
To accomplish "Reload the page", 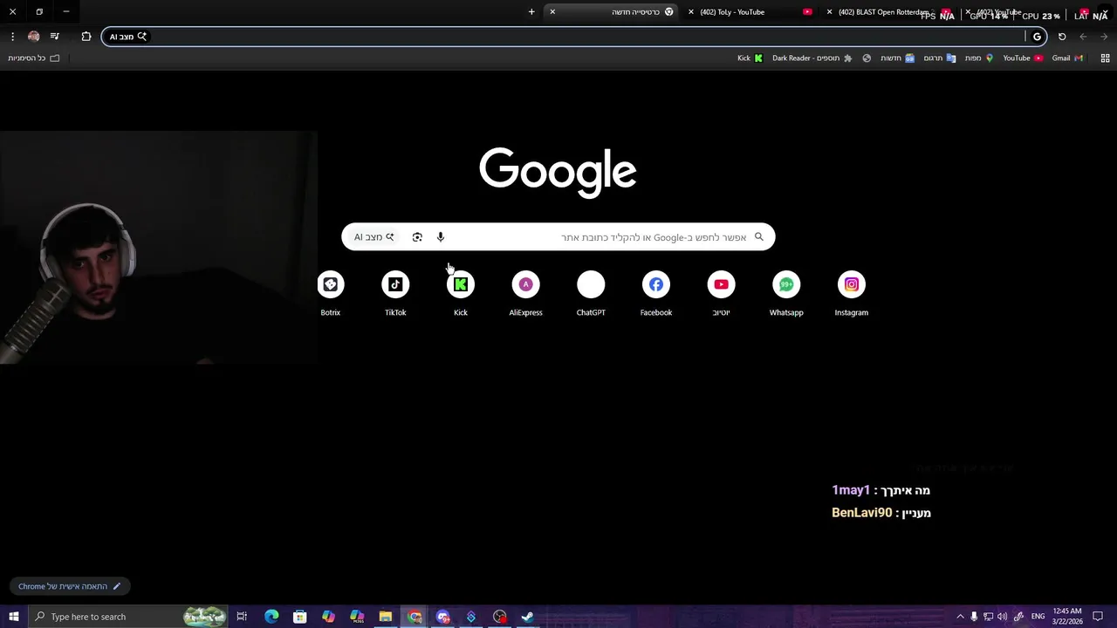I will pyautogui.click(x=1062, y=37).
